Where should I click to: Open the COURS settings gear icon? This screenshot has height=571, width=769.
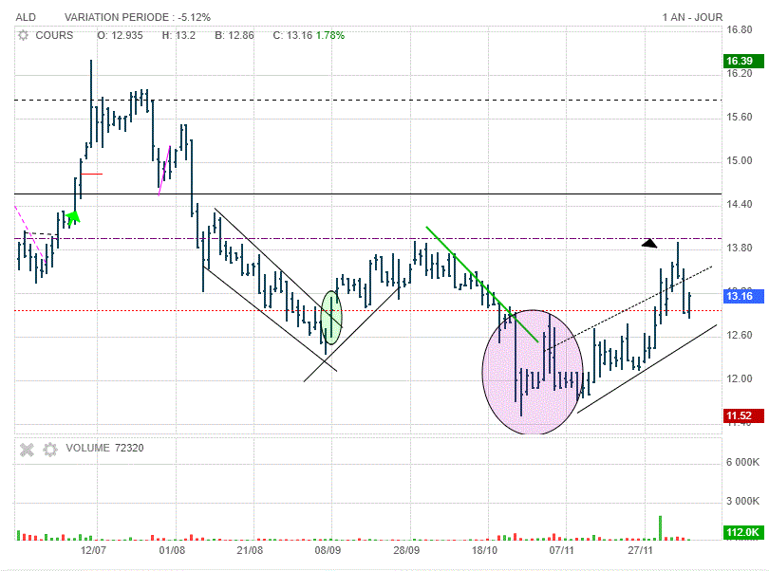click(23, 35)
